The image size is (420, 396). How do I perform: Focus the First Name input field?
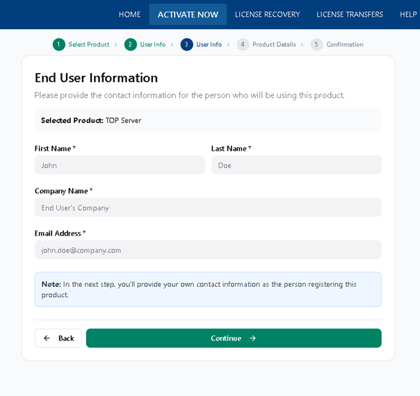(x=120, y=165)
